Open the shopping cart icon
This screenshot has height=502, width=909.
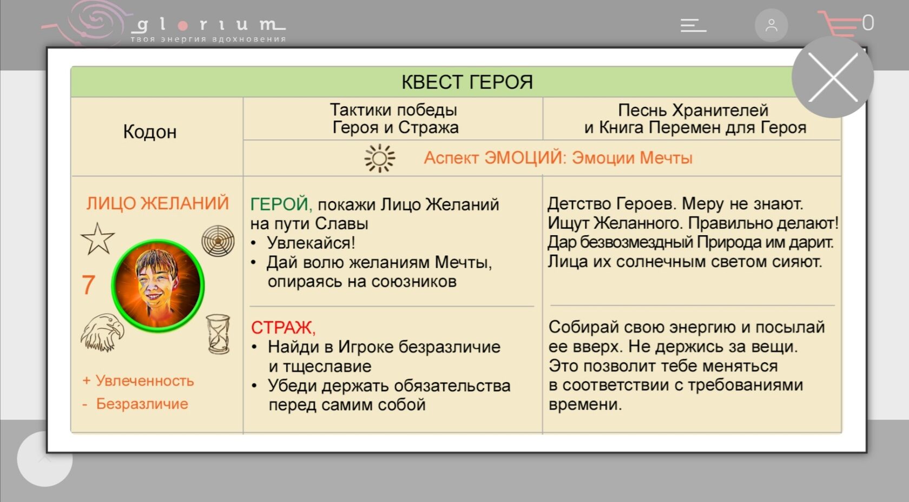pyautogui.click(x=839, y=24)
